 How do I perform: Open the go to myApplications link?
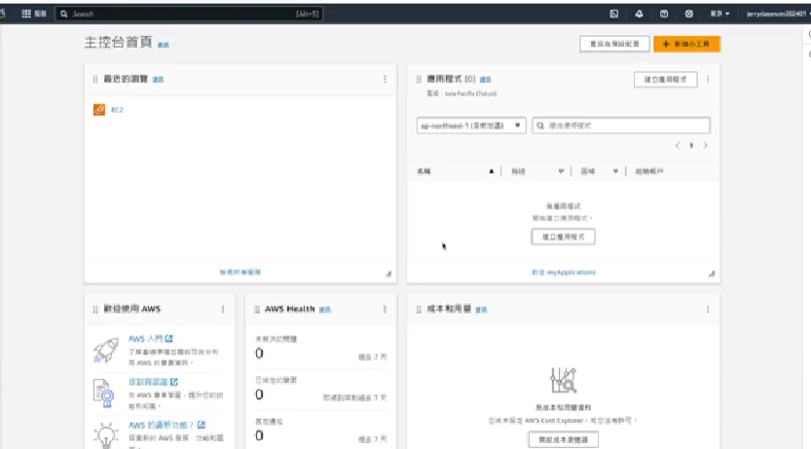click(x=564, y=272)
